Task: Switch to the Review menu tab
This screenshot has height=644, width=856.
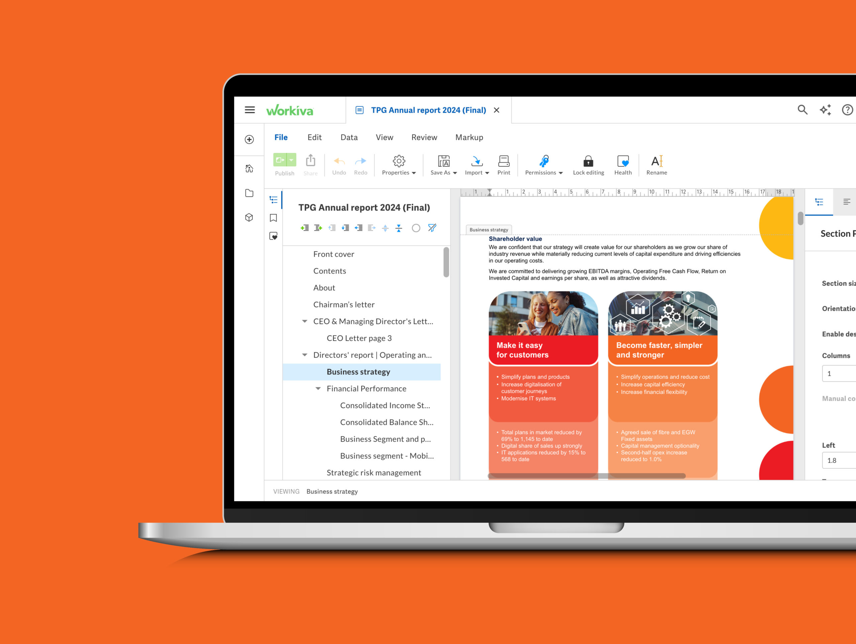Action: tap(424, 137)
